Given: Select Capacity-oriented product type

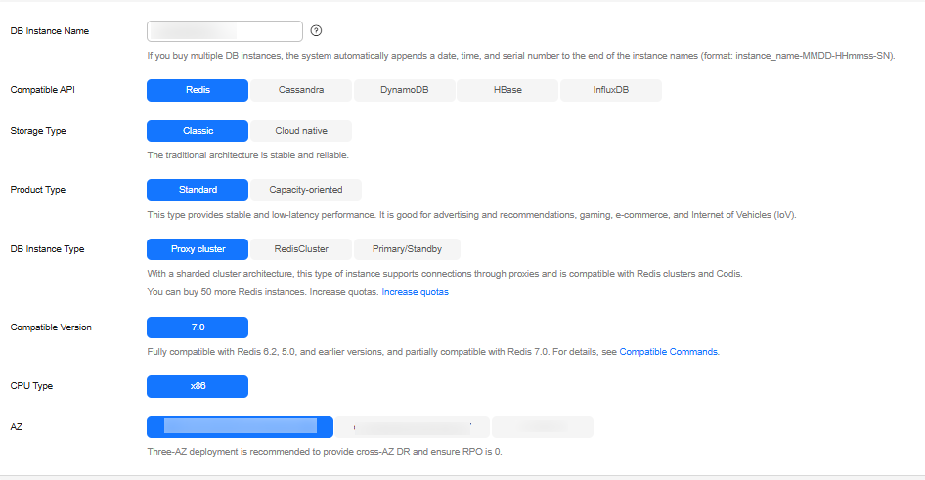Looking at the screenshot, I should (x=306, y=190).
